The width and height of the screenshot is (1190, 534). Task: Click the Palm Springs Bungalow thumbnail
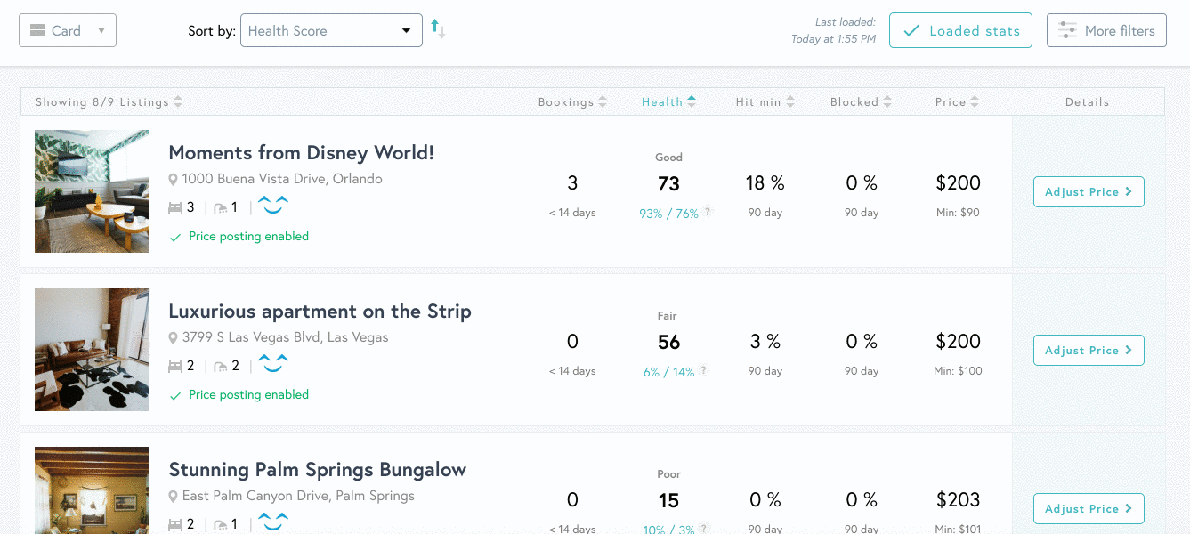click(92, 490)
